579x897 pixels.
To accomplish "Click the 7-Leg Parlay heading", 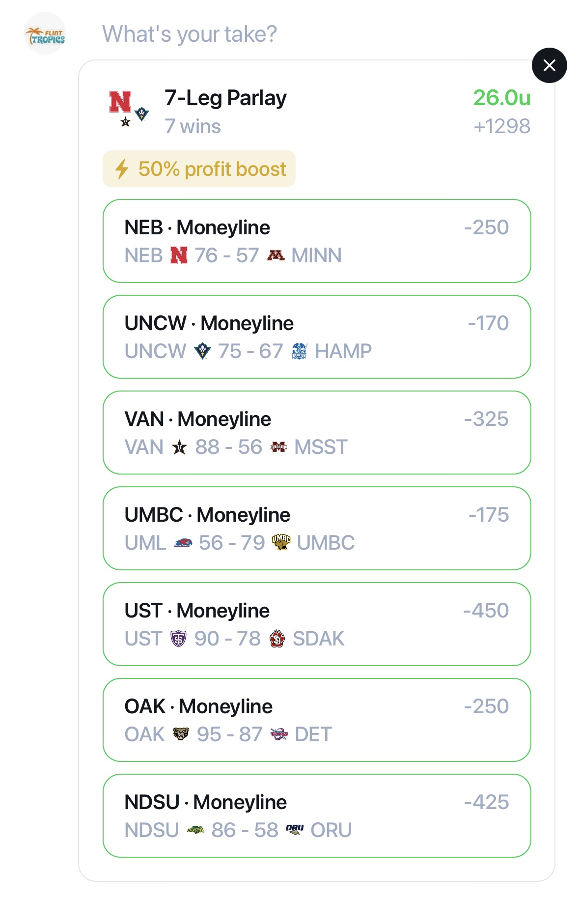I will pyautogui.click(x=225, y=98).
